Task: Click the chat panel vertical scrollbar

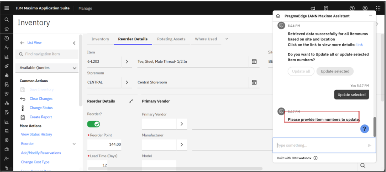Action: 375,127
